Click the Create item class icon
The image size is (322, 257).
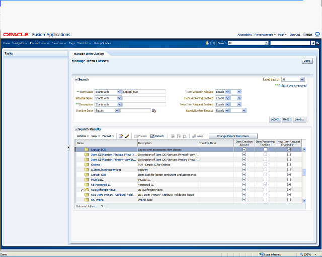pyautogui.click(x=121, y=136)
